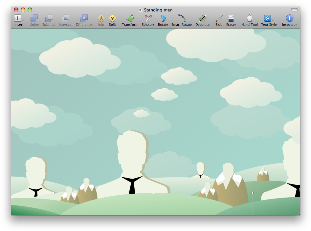Toggle toolbar with the pill button
The height and width of the screenshot is (231, 311).
pos(294,10)
